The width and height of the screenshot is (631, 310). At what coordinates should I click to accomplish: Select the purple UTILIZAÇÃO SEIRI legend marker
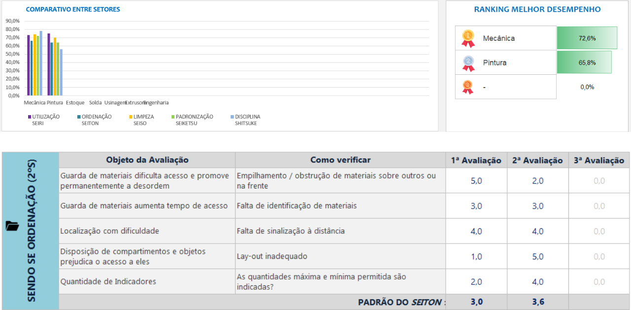(30, 117)
